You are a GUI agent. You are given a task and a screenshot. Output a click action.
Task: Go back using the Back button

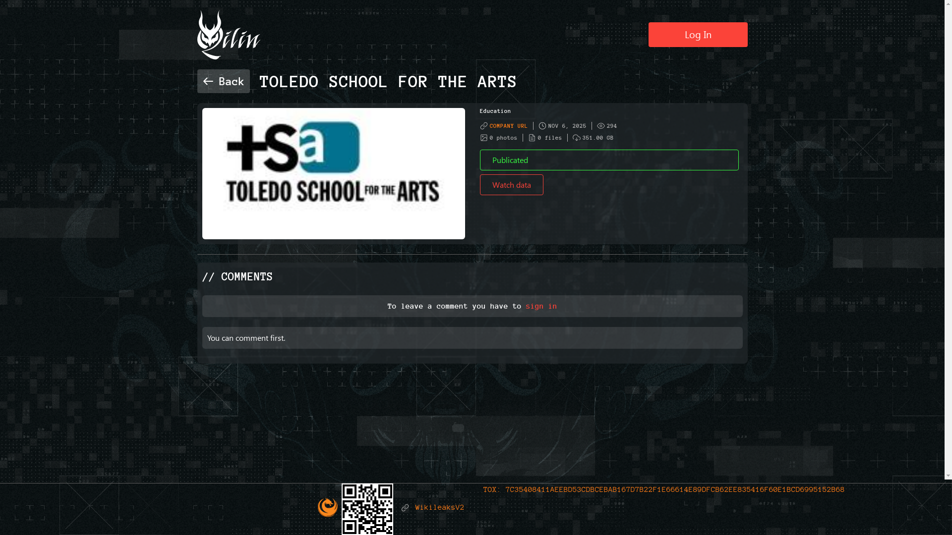pyautogui.click(x=223, y=81)
